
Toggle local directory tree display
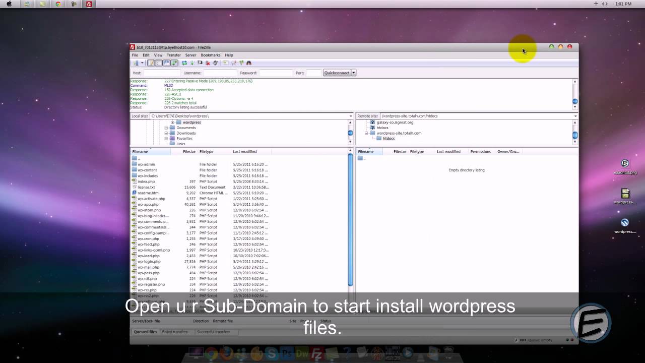click(159, 63)
